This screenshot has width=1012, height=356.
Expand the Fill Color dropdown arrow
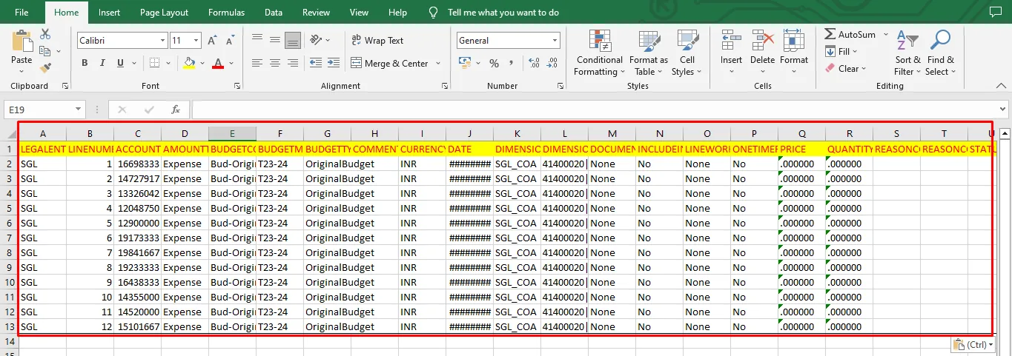tap(202, 64)
